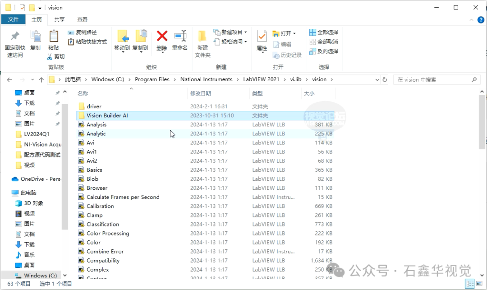Switch to the Home (主页) tab
The height and width of the screenshot is (290, 487).
pyautogui.click(x=37, y=19)
